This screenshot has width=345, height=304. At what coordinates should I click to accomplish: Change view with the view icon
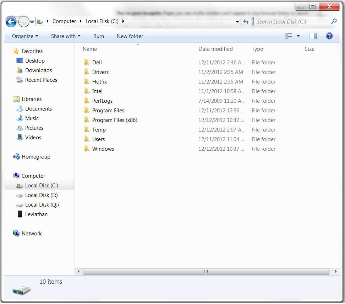click(x=289, y=36)
